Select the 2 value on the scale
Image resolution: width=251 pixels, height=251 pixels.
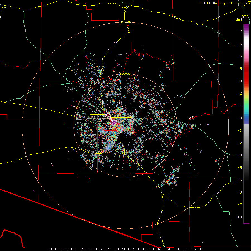pos(241,93)
